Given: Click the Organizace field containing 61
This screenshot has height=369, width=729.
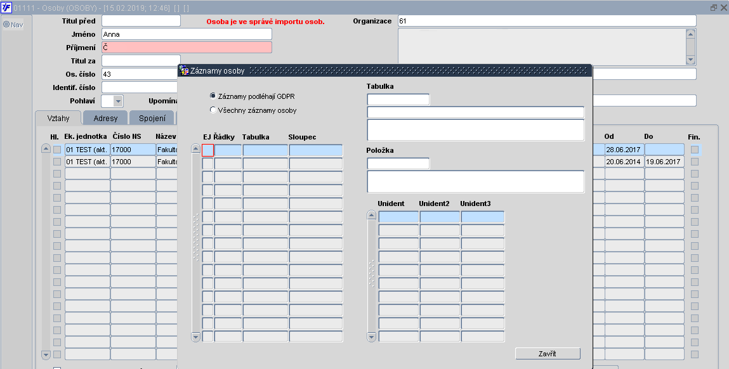Looking at the screenshot, I should tap(547, 21).
